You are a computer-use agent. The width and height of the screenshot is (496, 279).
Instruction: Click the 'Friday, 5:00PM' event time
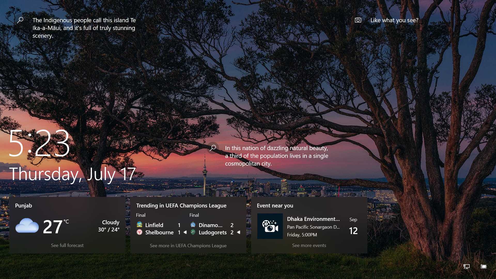302,235
